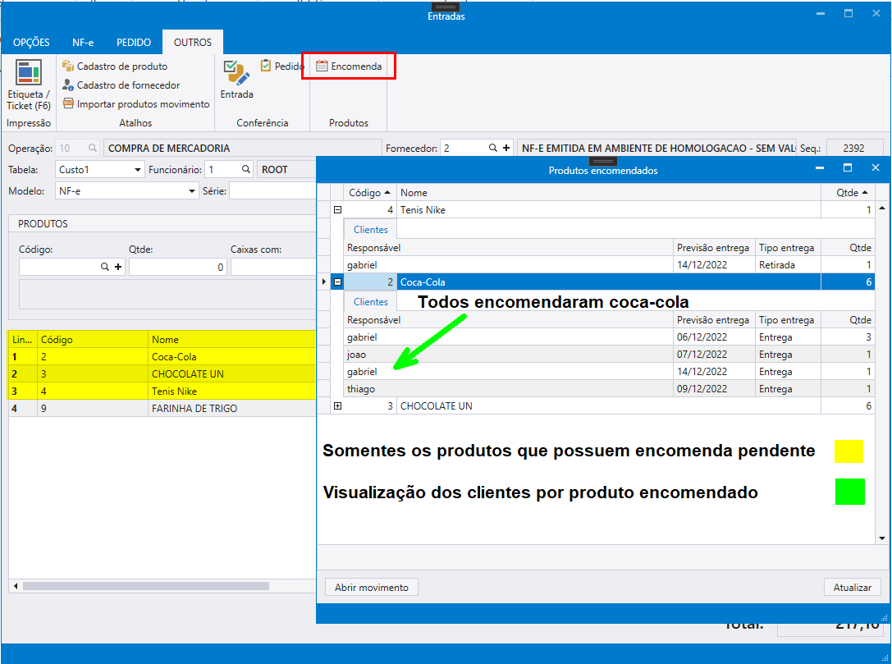Click the Seq. 2392 field
The height and width of the screenshot is (664, 892).
click(x=854, y=148)
